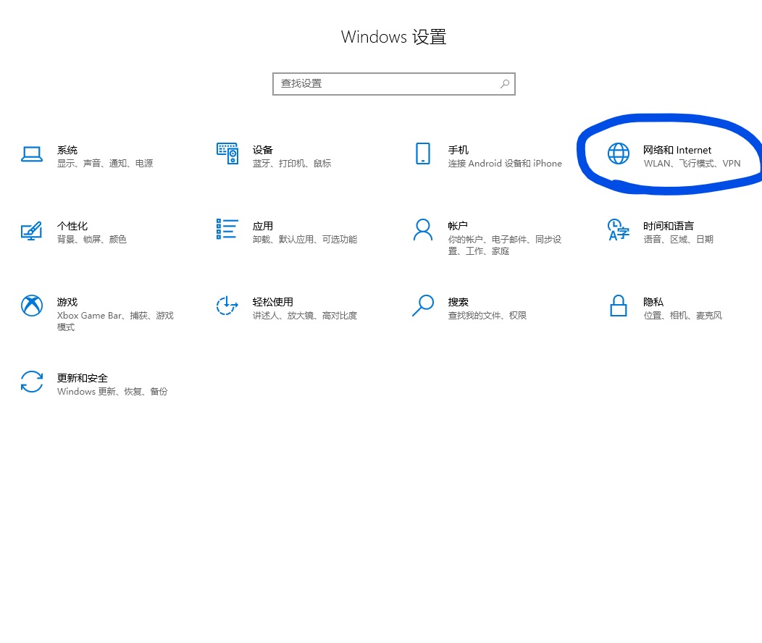Click the text 位置、相机、麦克风

(x=683, y=316)
